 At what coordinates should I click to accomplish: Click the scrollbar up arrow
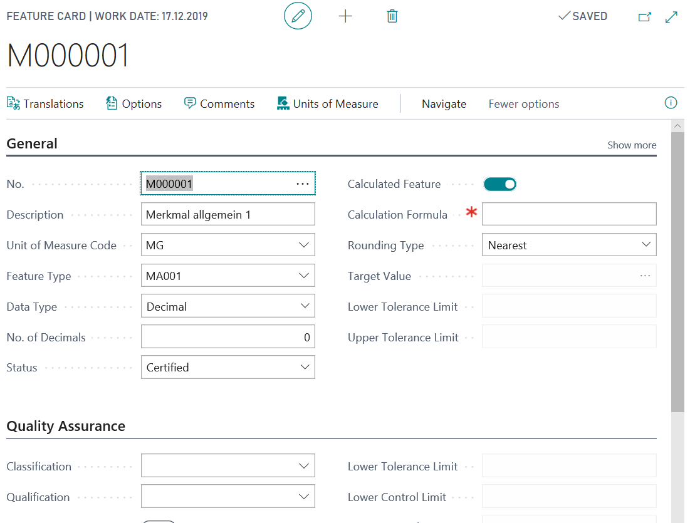677,126
